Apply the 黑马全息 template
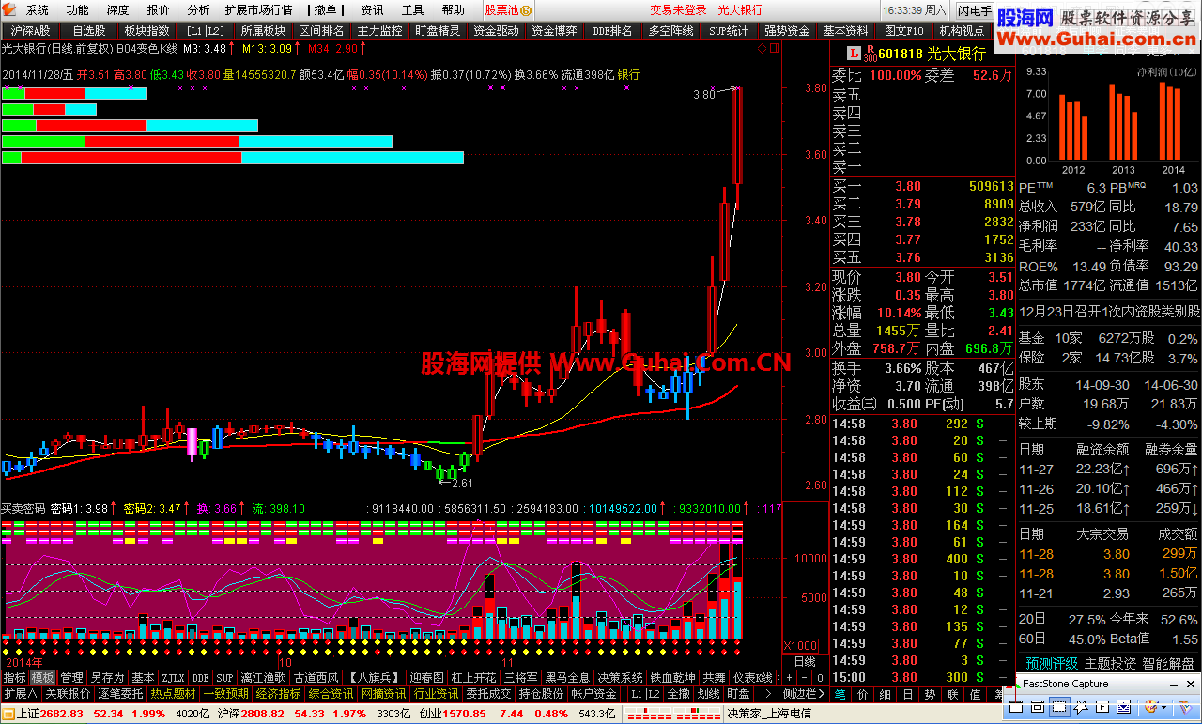The width and height of the screenshot is (1202, 724). [x=568, y=677]
